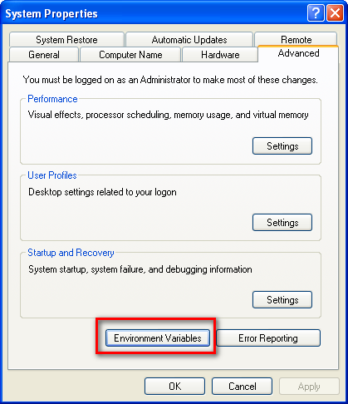Open Performance Settings

pyautogui.click(x=282, y=146)
